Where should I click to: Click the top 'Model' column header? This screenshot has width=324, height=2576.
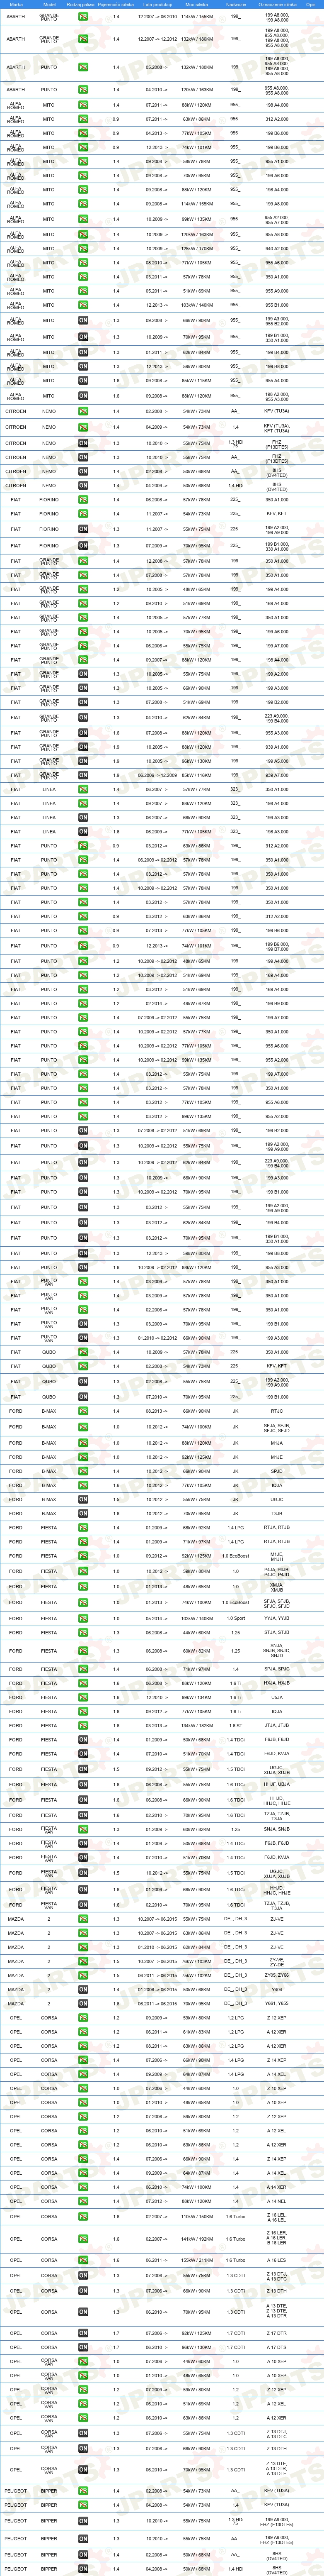(x=49, y=4)
